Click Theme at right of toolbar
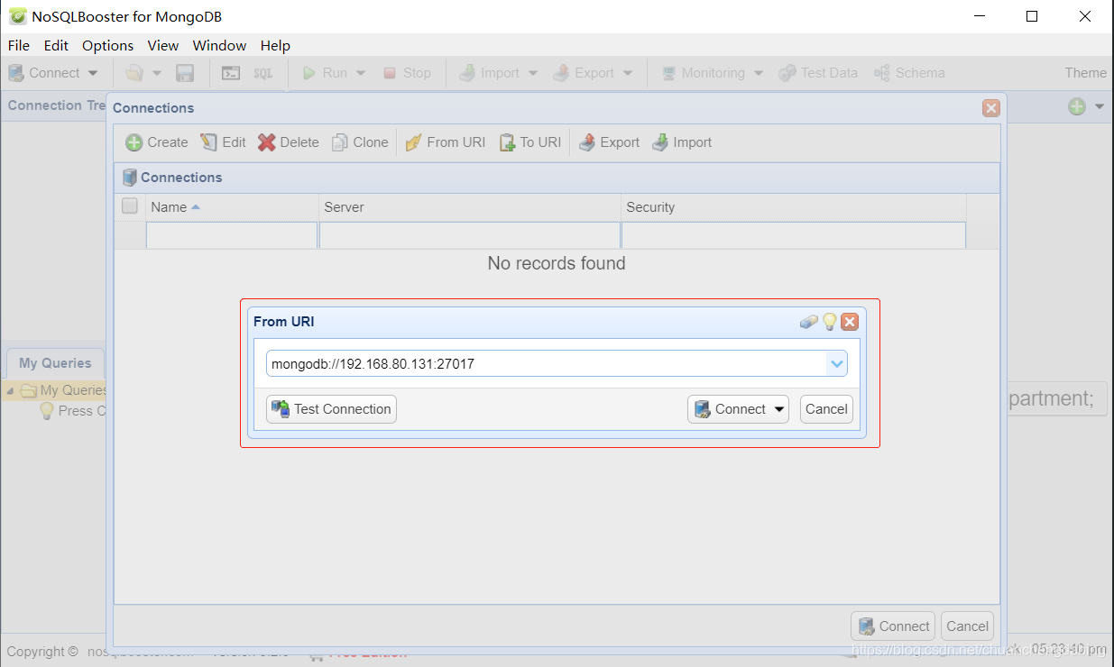 click(1085, 73)
